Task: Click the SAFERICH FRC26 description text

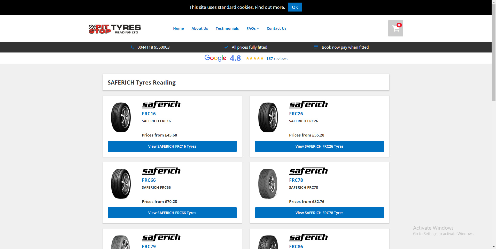Action: 304,121
